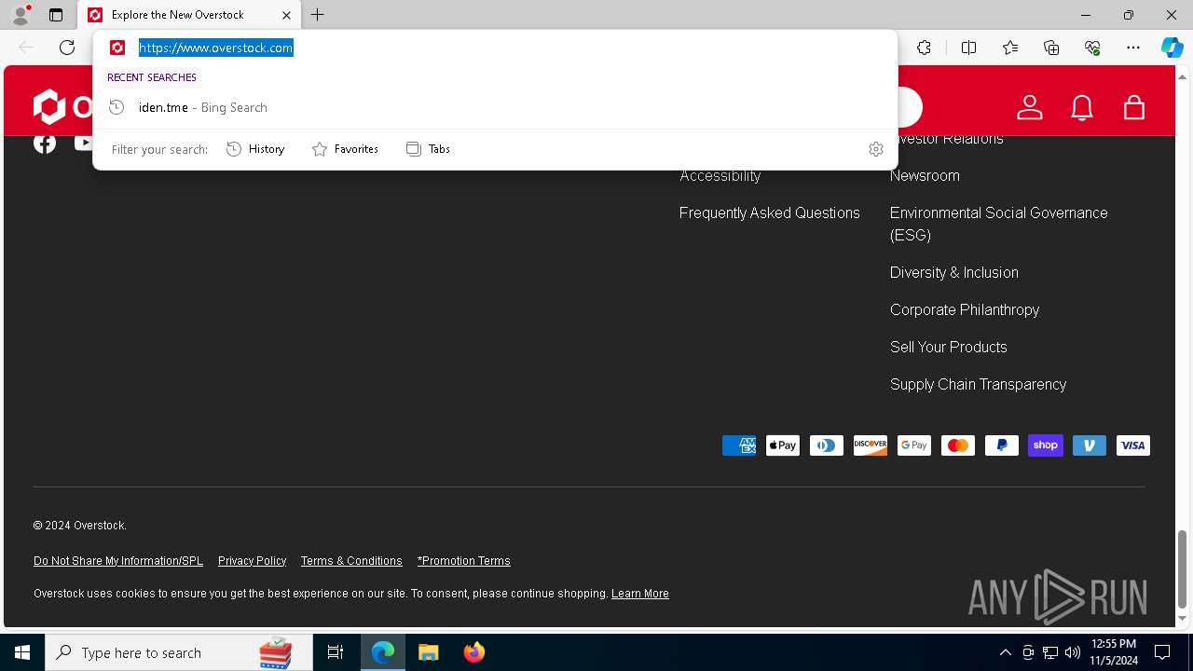Open a new tab with plus button
The width and height of the screenshot is (1193, 671).
(x=318, y=15)
